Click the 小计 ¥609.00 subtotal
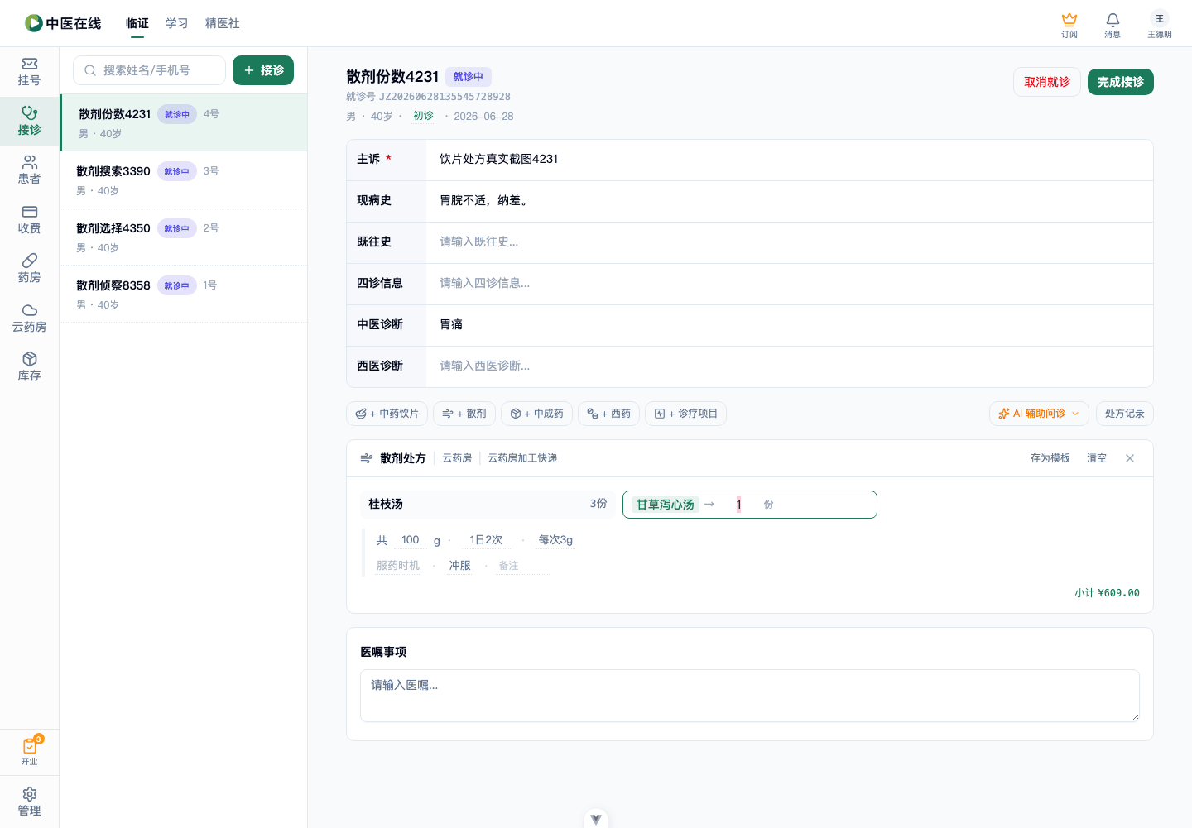 coord(1107,593)
